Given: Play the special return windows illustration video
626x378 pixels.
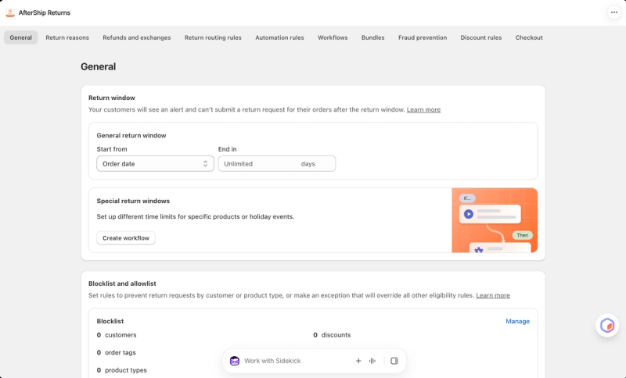Looking at the screenshot, I should (x=468, y=214).
